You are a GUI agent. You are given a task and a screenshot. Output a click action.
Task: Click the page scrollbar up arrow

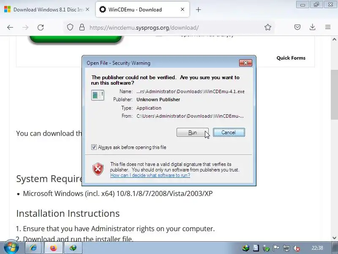click(334, 39)
